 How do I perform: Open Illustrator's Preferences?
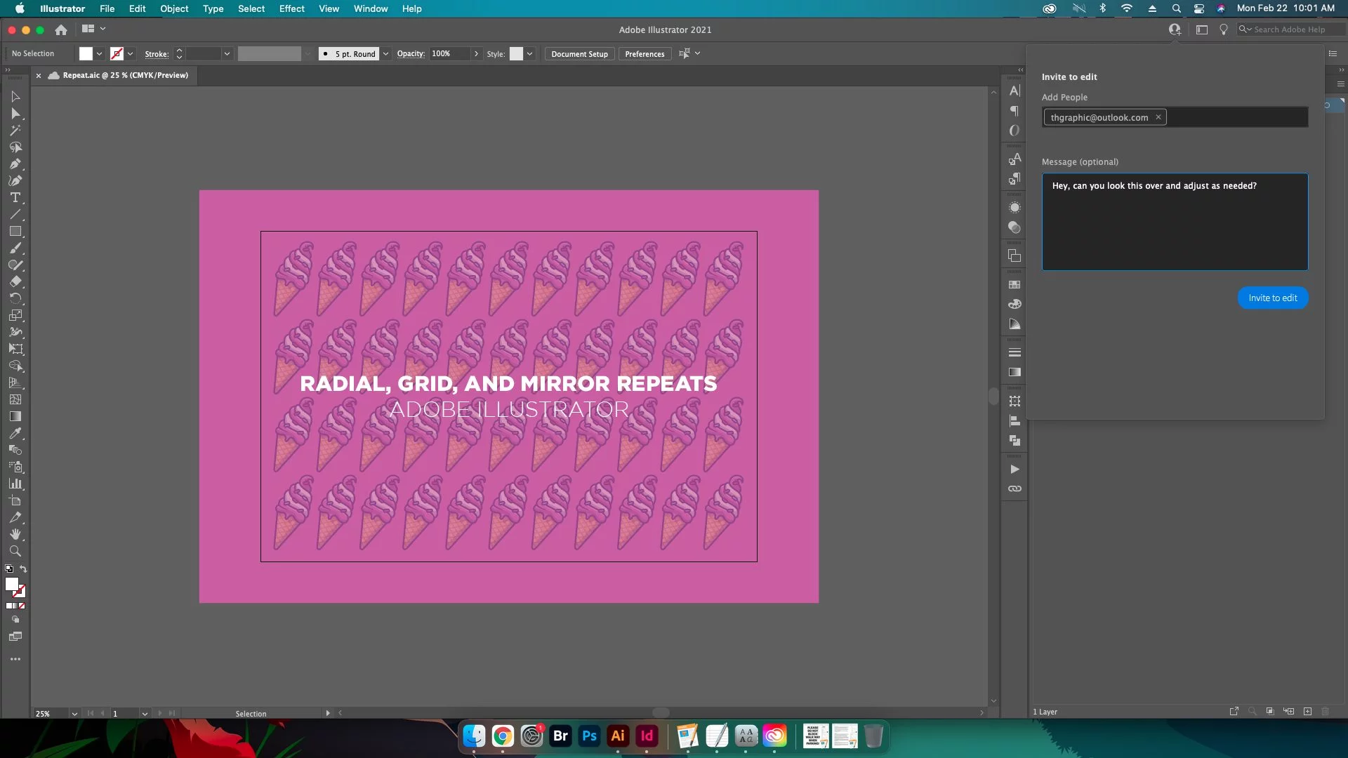pos(645,53)
